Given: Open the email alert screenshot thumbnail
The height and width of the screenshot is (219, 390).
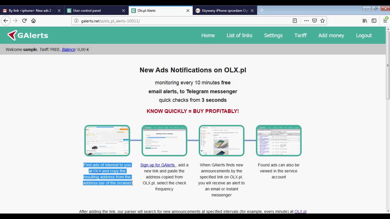Looking at the screenshot, I should 222,141.
